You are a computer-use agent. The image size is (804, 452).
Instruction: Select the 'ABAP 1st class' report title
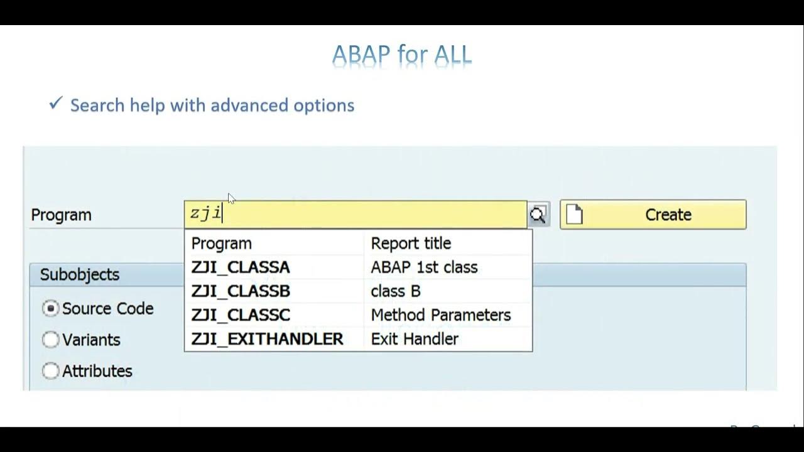pyautogui.click(x=424, y=267)
